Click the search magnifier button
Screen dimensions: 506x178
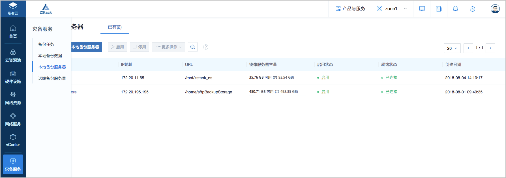(193, 47)
